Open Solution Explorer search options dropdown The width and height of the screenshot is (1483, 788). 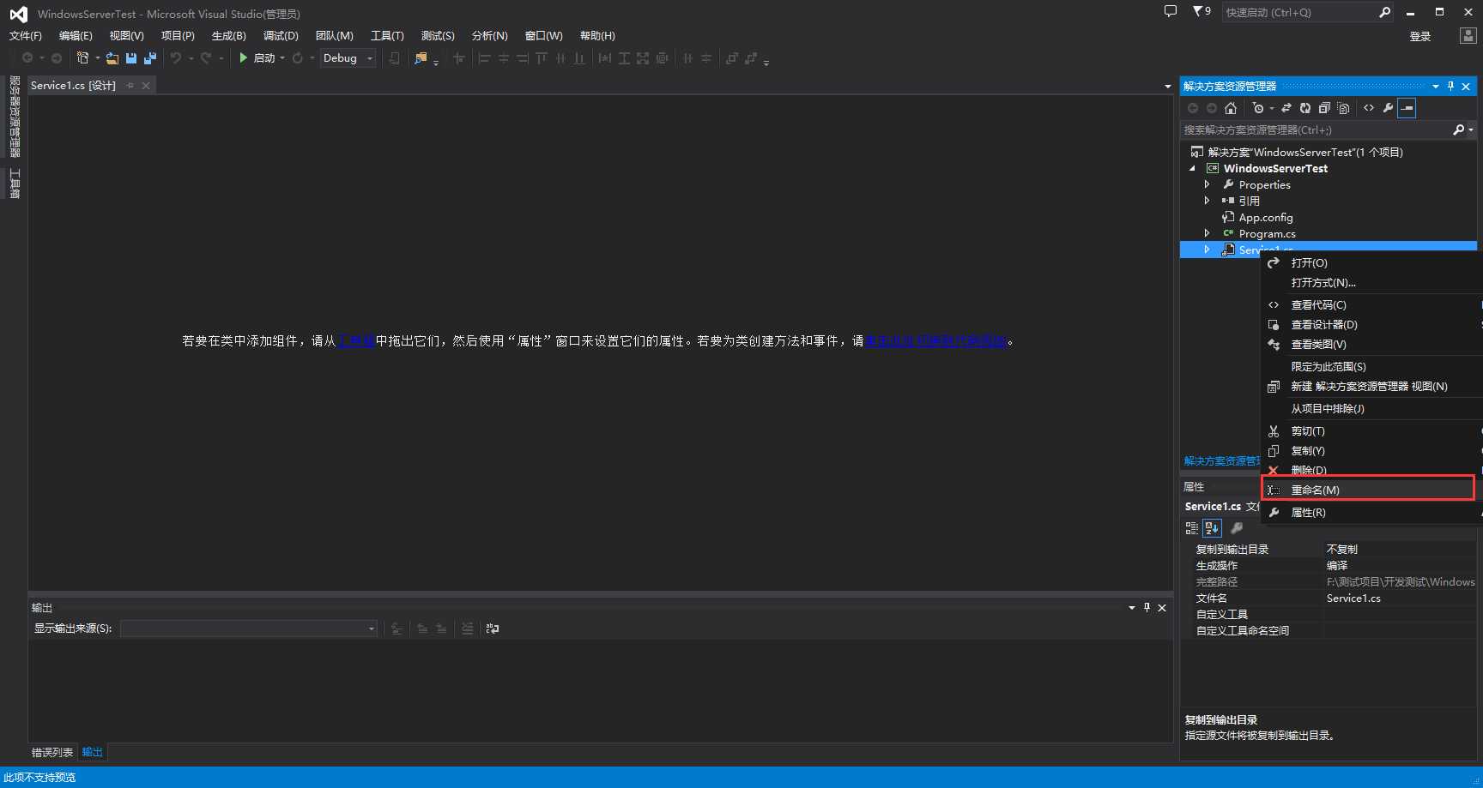coord(1470,130)
